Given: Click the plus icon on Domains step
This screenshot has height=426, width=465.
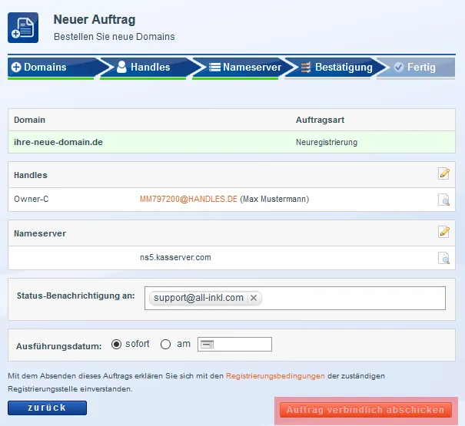Looking at the screenshot, I should point(16,68).
